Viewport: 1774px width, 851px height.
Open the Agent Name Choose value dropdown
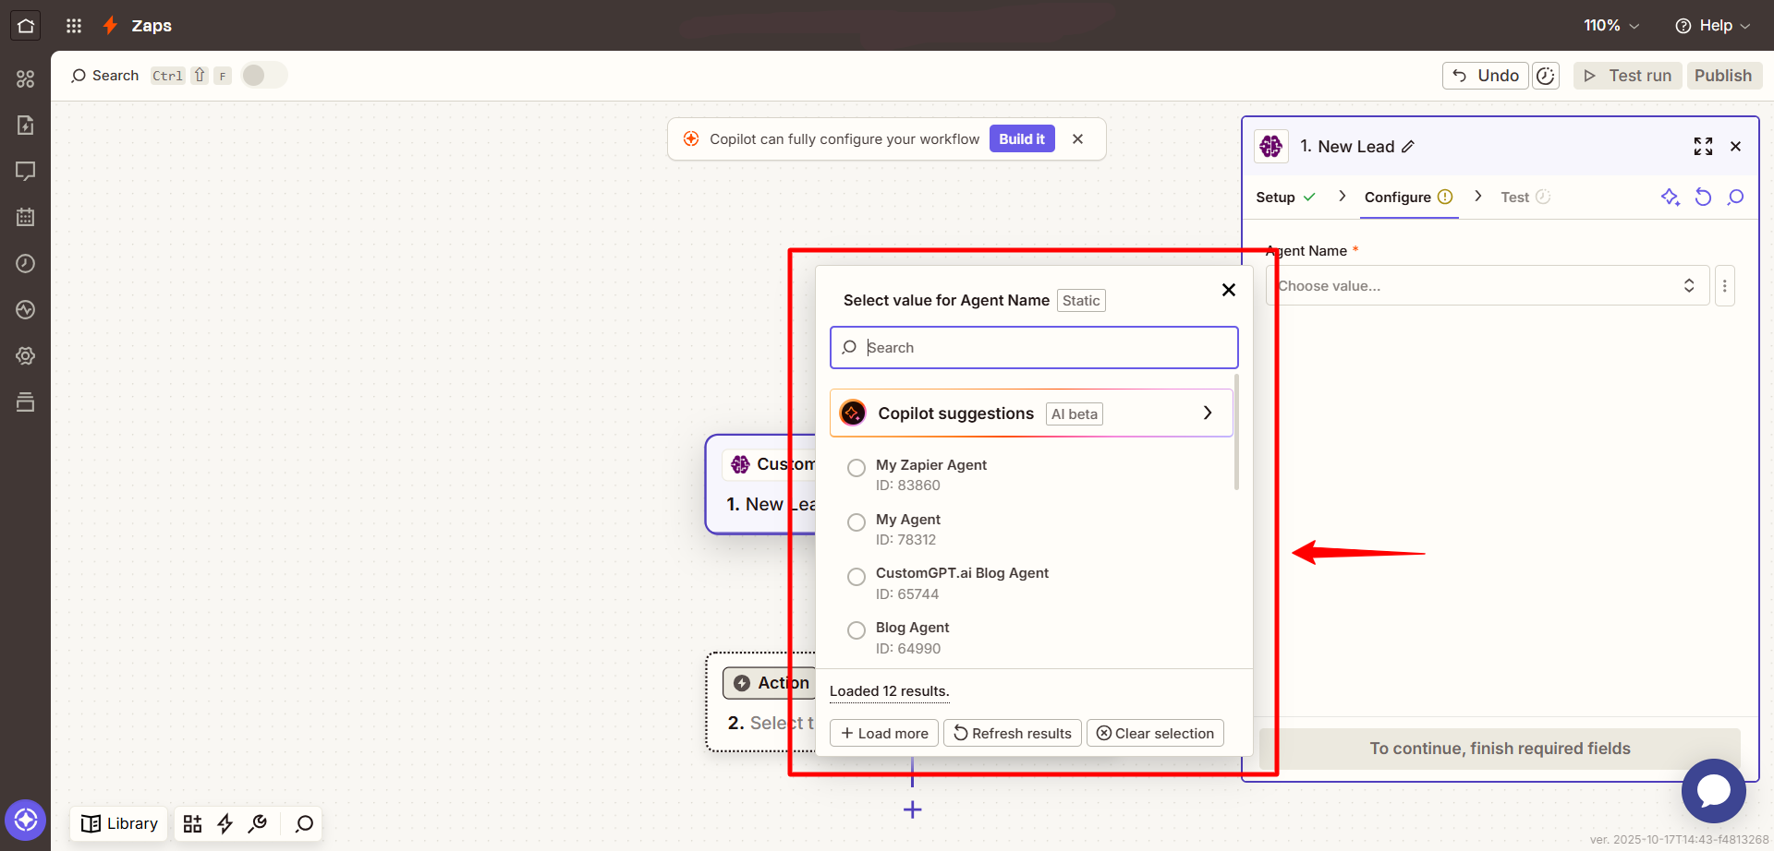tap(1488, 286)
